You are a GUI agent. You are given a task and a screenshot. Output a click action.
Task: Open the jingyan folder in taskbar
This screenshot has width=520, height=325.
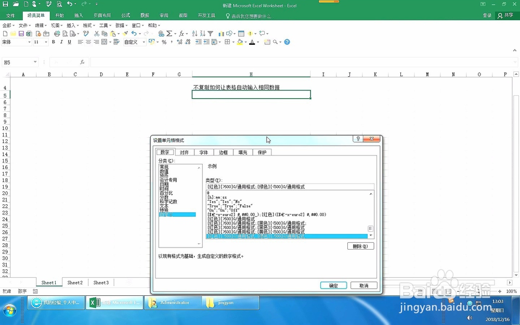(x=230, y=303)
